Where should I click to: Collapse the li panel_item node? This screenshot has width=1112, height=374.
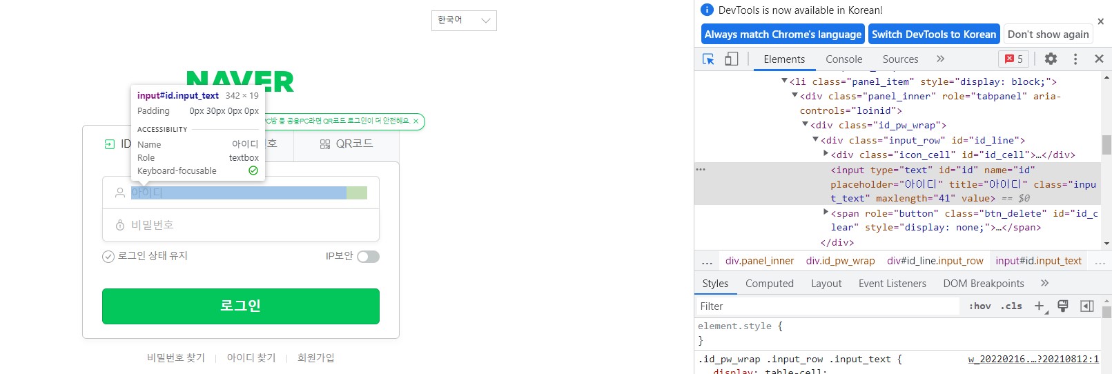pyautogui.click(x=784, y=81)
